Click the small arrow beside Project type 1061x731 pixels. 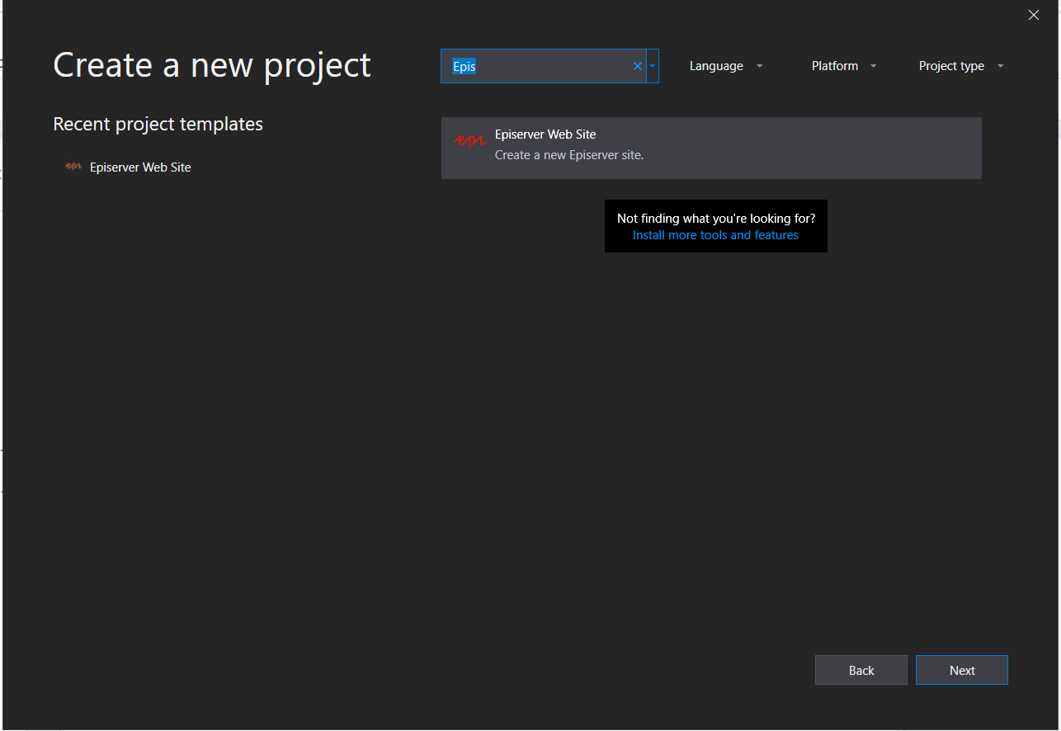(x=1000, y=66)
